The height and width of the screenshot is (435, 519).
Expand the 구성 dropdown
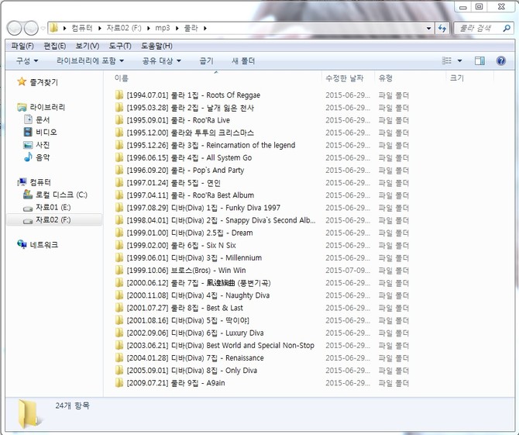pos(27,60)
